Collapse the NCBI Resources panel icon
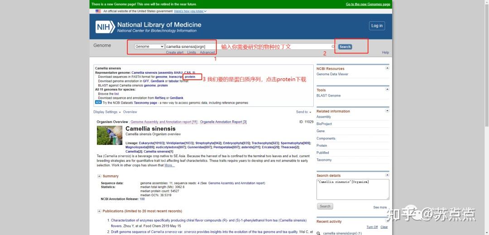 click(387, 68)
